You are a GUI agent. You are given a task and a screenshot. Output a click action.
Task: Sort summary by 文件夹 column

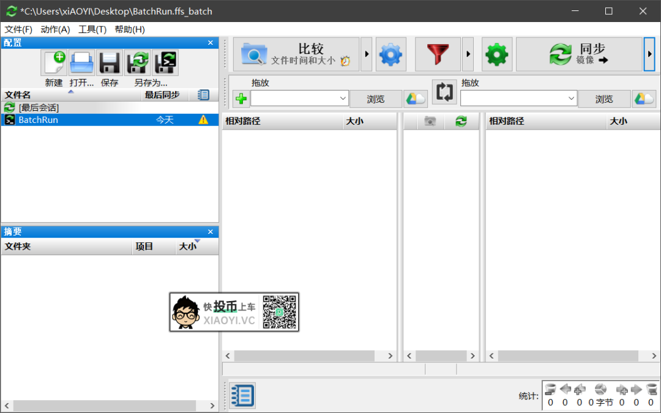(66, 247)
